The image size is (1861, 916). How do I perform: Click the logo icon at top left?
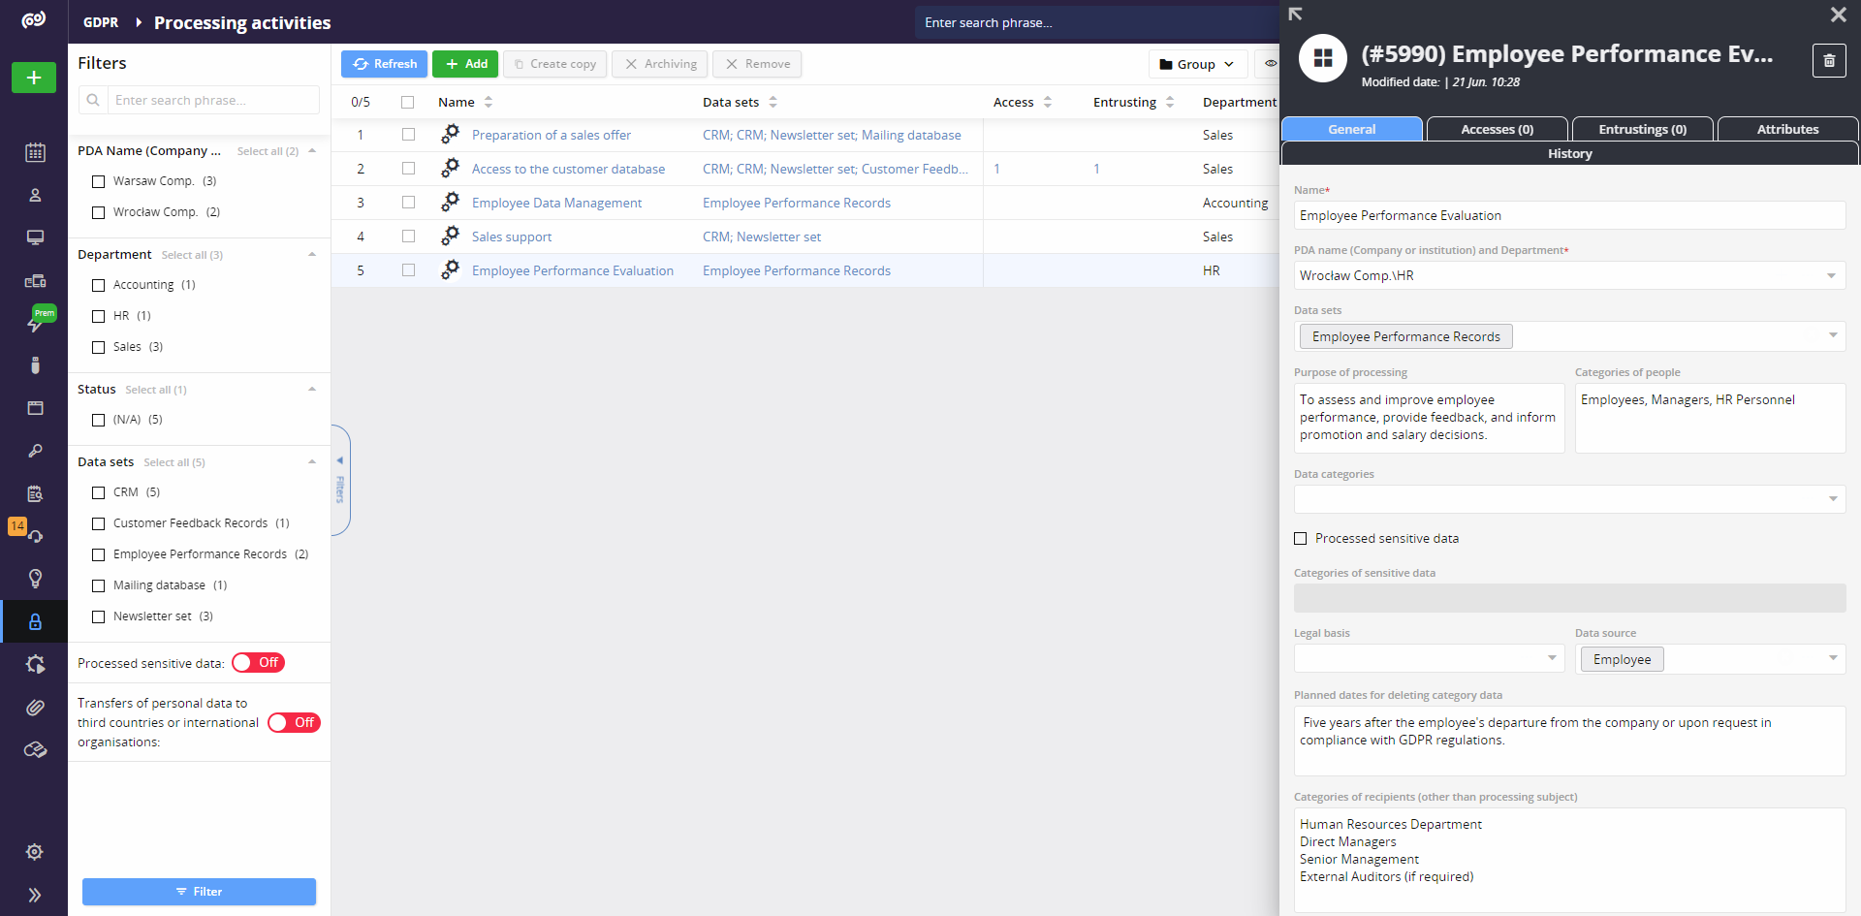pos(34,20)
